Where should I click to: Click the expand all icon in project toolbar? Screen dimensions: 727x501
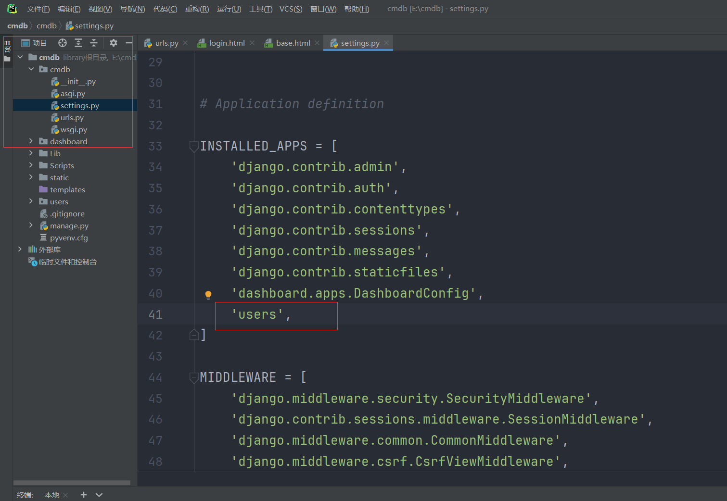(x=78, y=43)
